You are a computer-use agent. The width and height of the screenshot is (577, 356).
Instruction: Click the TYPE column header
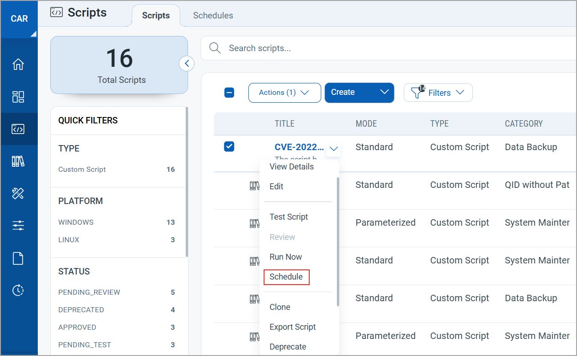(x=440, y=124)
